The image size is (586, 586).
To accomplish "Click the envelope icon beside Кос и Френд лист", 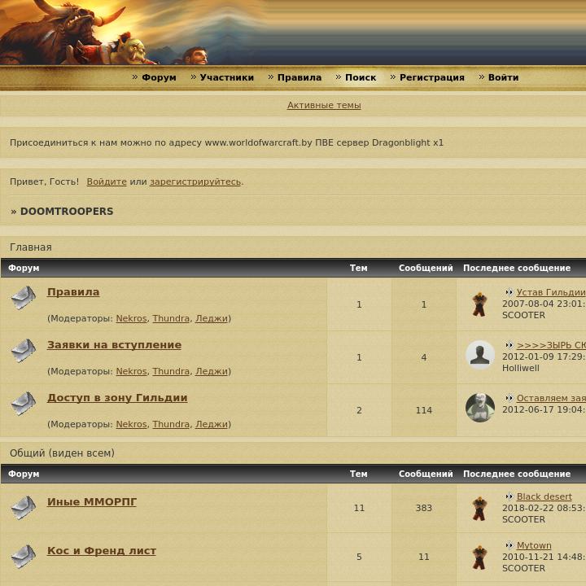I will tap(23, 557).
